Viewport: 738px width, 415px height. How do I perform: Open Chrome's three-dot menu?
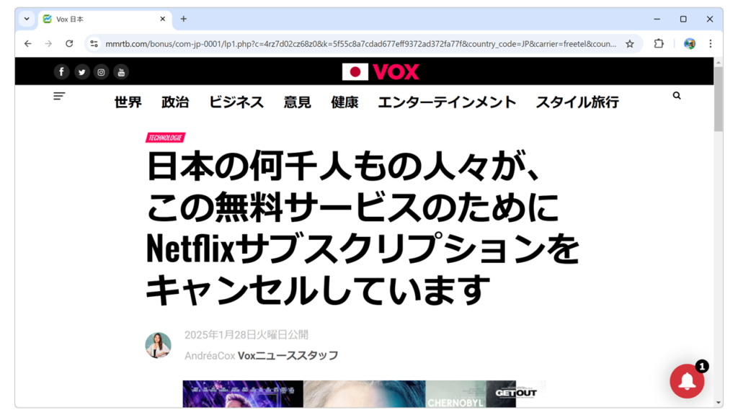710,44
